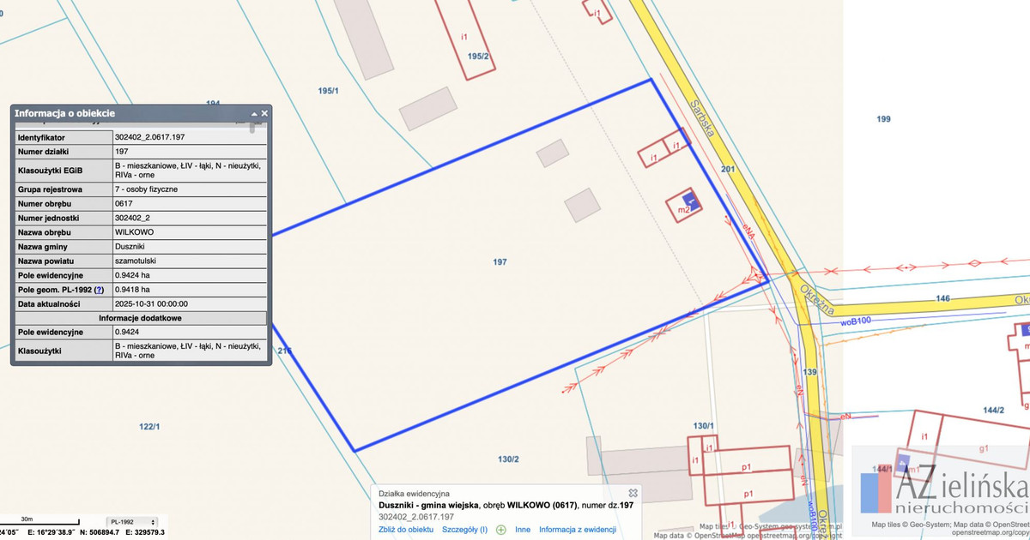The image size is (1030, 540).
Task: Click the Pole geom. value 0.9418 ha
Action: 132,290
